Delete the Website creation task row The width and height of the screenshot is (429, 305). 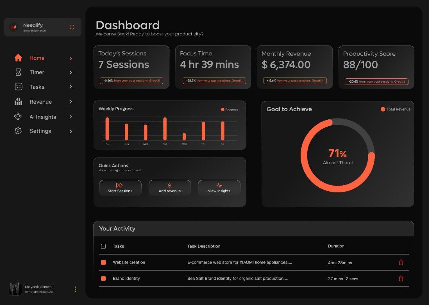click(x=401, y=262)
